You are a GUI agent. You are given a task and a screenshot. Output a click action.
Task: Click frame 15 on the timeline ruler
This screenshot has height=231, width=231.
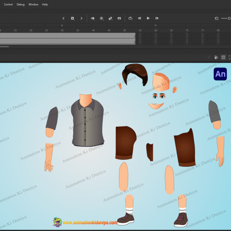click(15, 30)
